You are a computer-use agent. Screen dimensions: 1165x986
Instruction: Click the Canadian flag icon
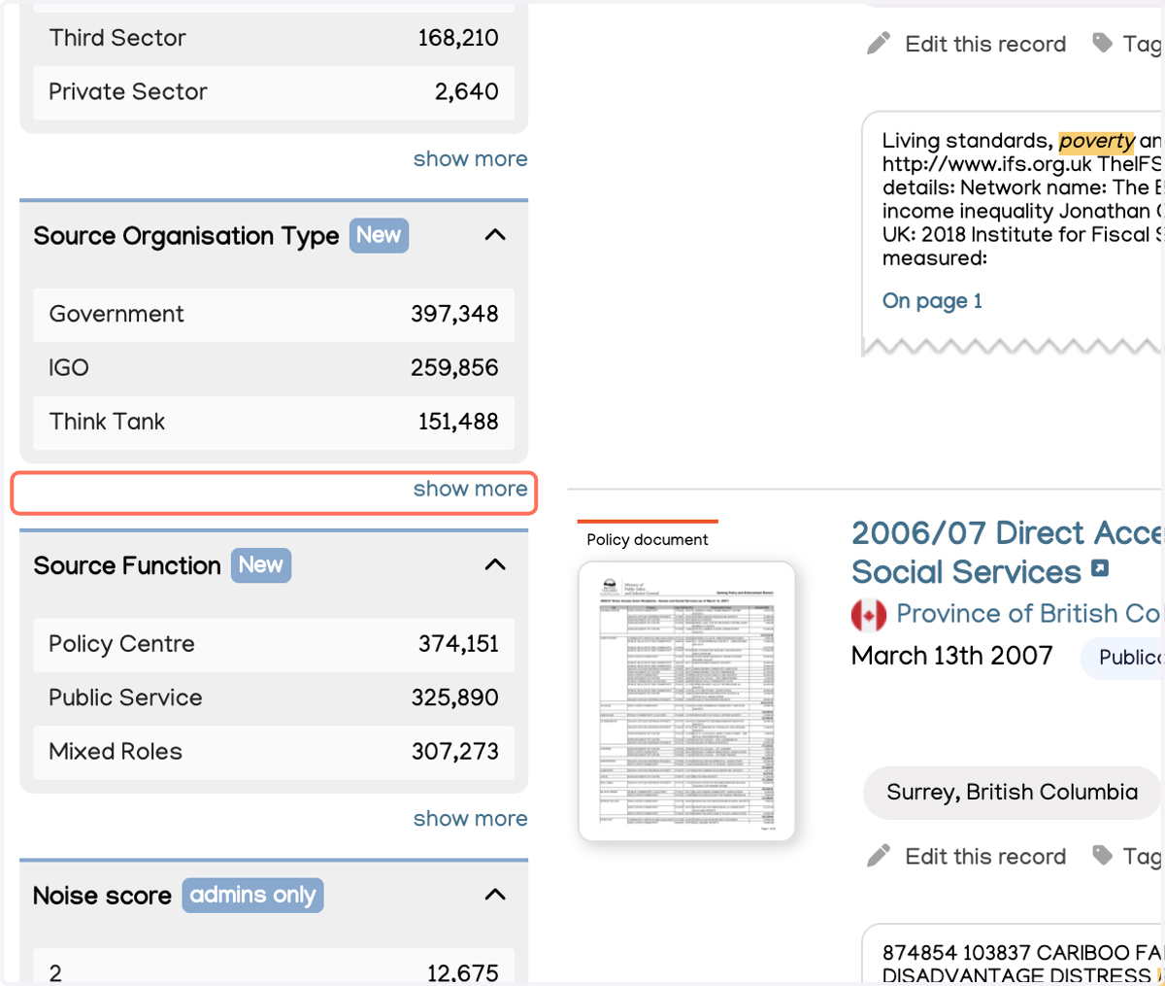coord(869,615)
